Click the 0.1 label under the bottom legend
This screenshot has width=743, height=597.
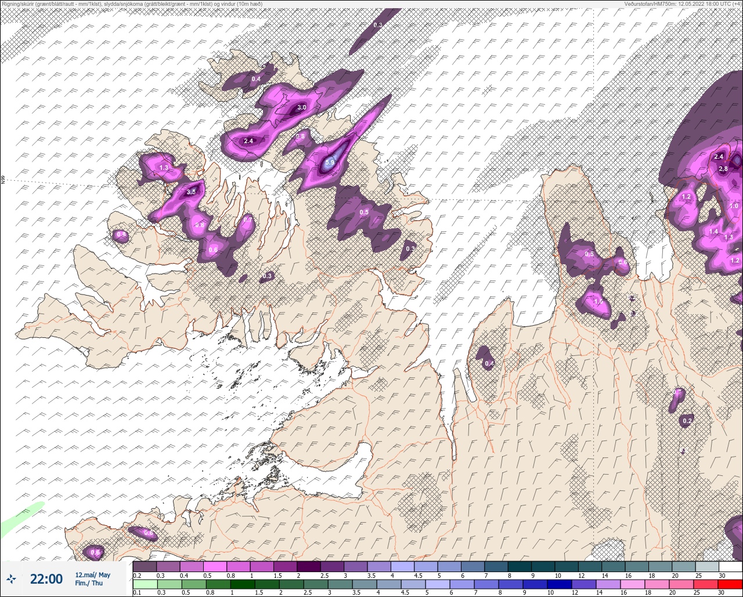click(137, 593)
